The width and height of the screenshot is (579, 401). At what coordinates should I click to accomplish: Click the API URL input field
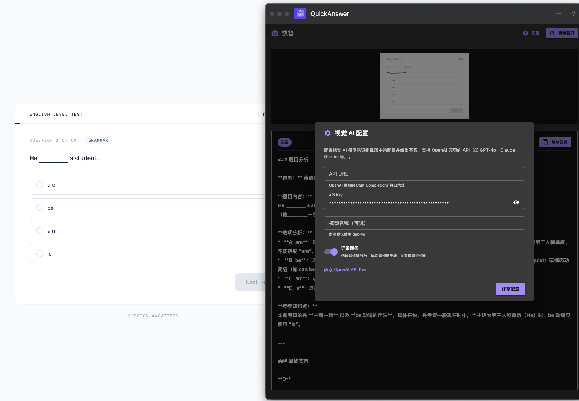tap(424, 174)
